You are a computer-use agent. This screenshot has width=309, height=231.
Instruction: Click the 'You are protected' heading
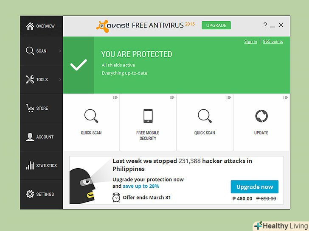click(137, 54)
